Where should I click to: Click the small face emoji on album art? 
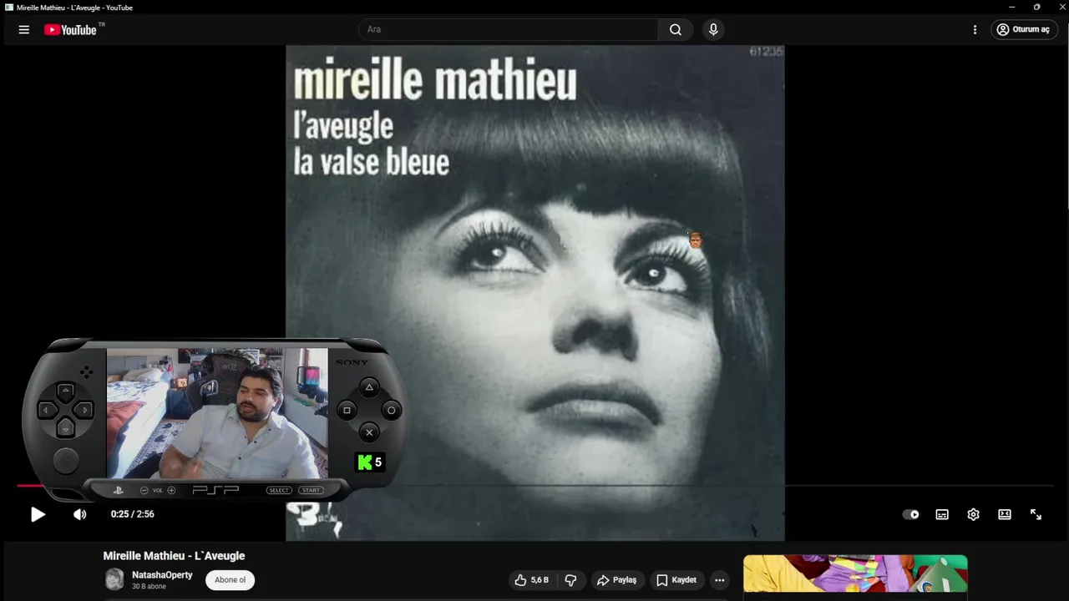tap(695, 241)
